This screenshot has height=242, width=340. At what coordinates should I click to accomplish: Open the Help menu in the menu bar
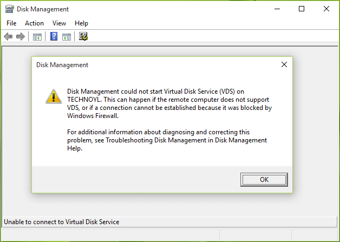pyautogui.click(x=82, y=23)
